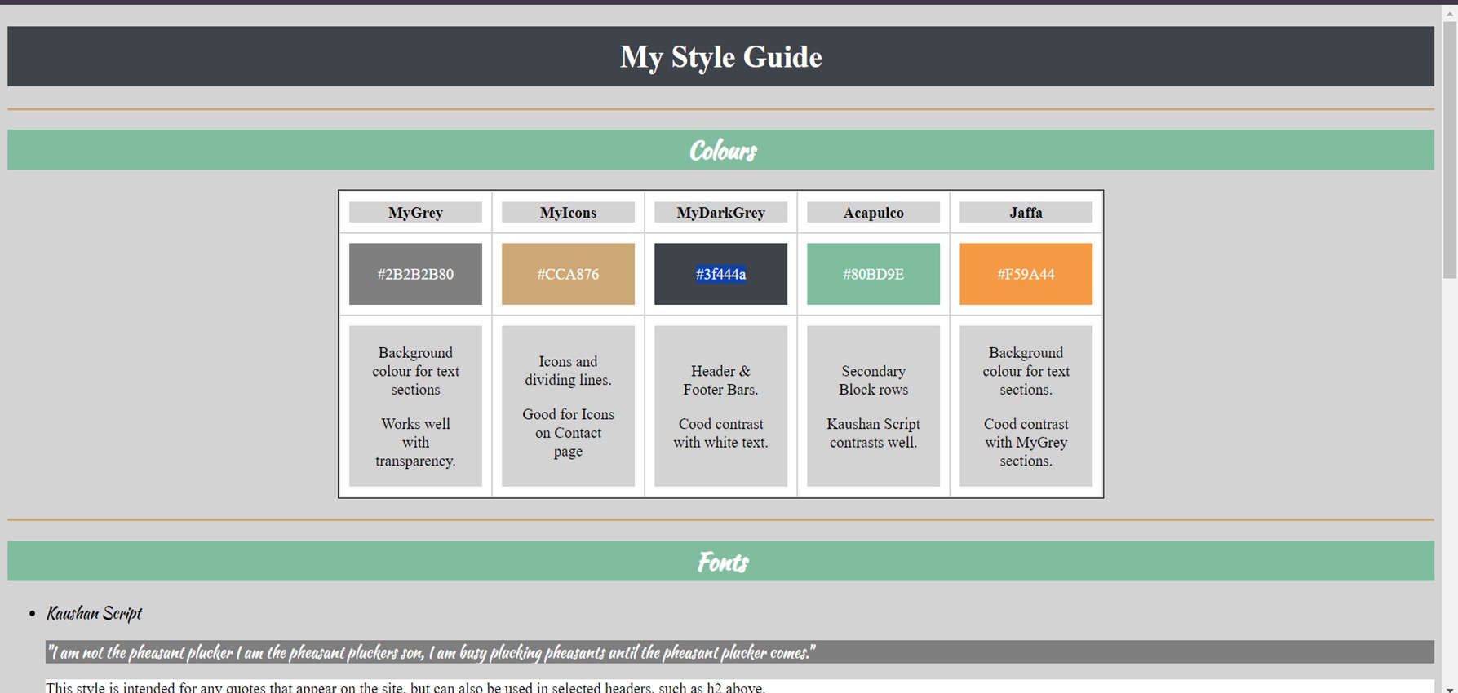Screen dimensions: 1458x693
Task: Click the Colours section heading bar
Action: (720, 150)
